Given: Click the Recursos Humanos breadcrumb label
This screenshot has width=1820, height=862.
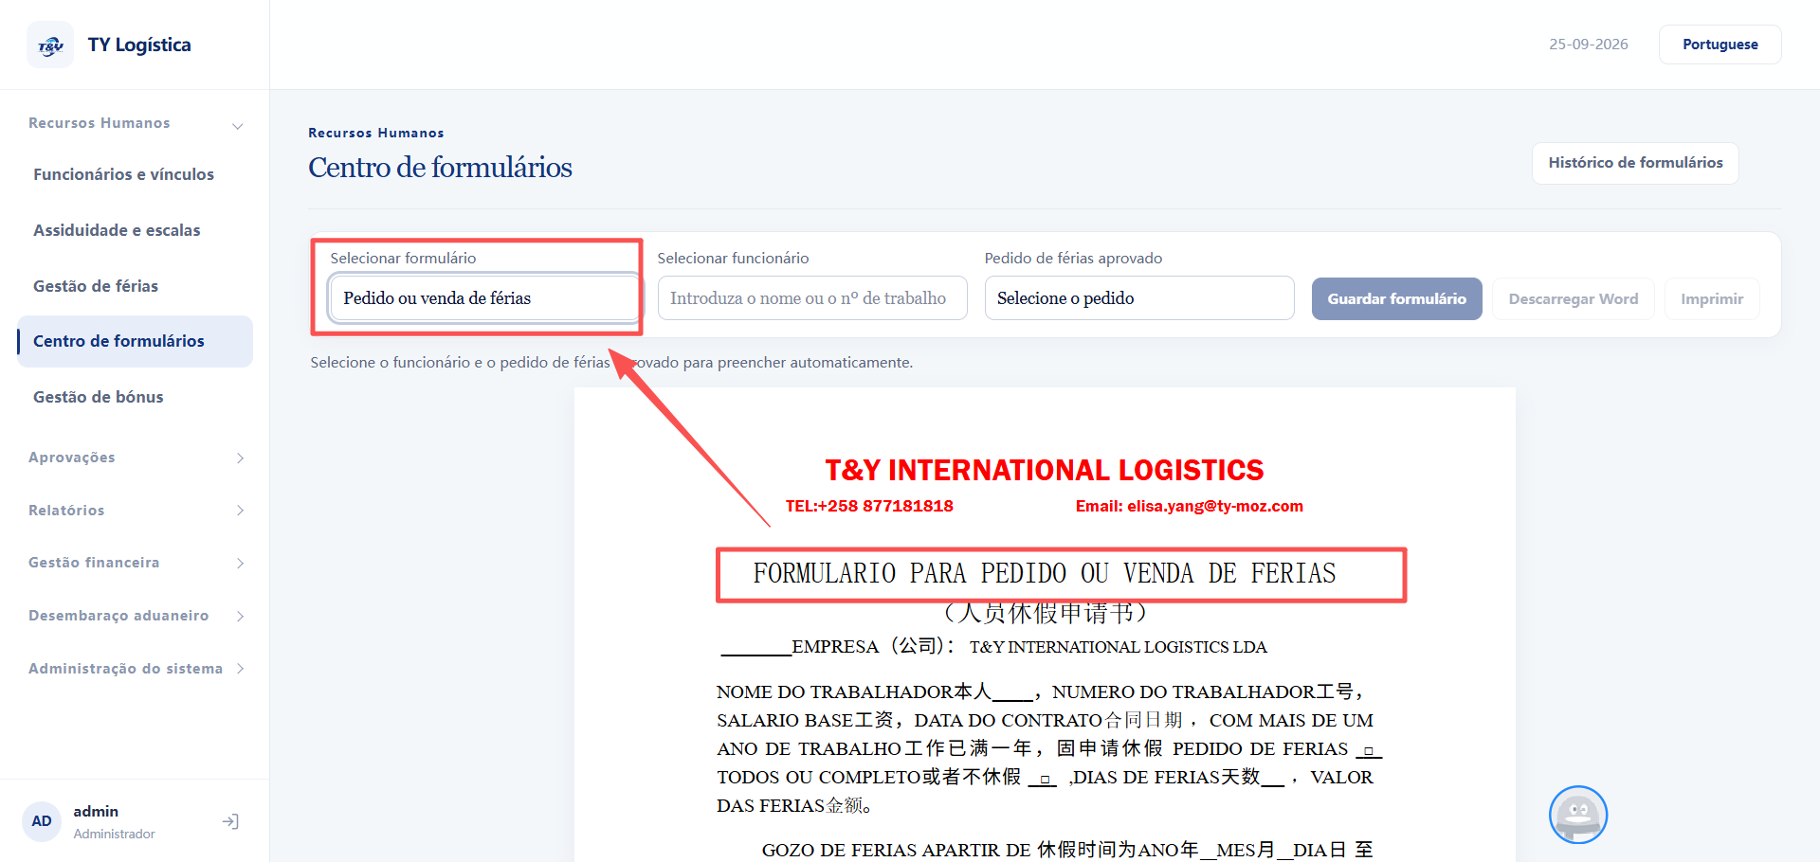Looking at the screenshot, I should [x=376, y=133].
